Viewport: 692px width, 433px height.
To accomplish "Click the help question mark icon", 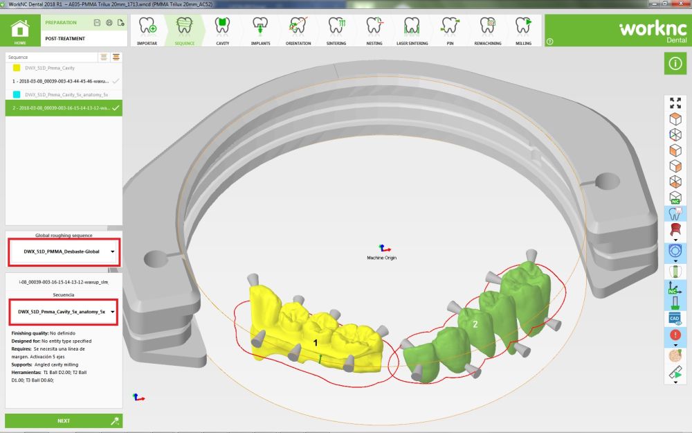I will (550, 42).
